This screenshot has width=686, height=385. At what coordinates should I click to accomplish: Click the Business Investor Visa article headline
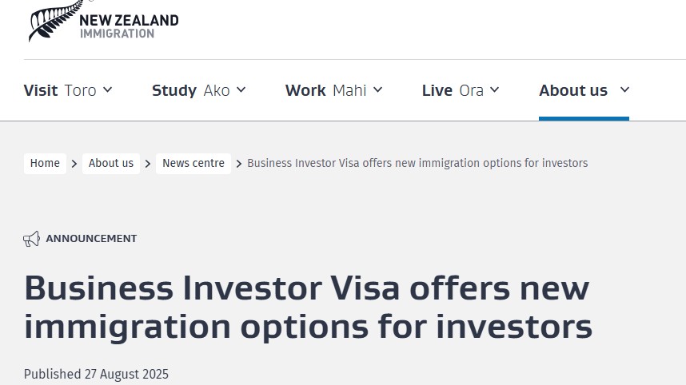(x=308, y=308)
